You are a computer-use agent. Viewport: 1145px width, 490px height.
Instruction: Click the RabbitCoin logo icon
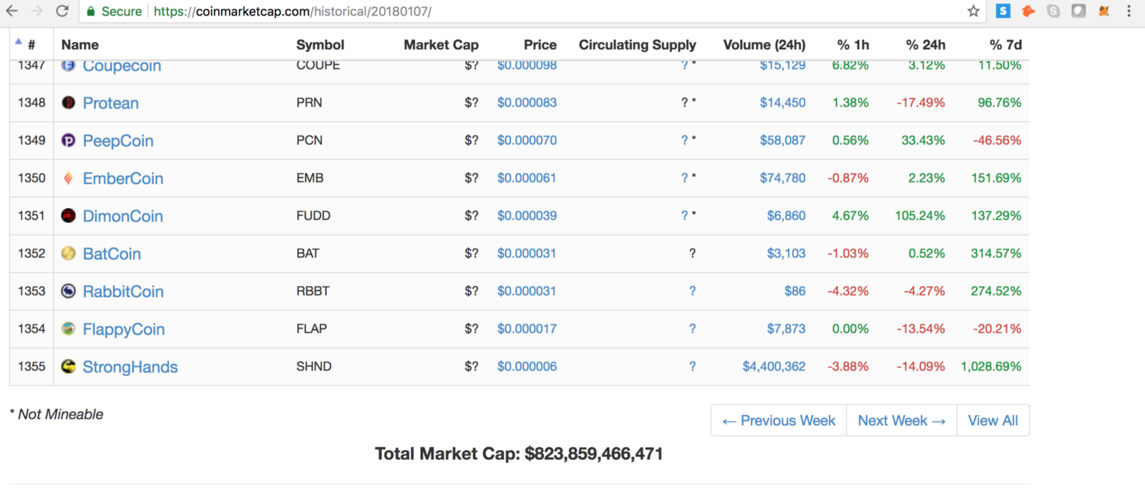[68, 291]
